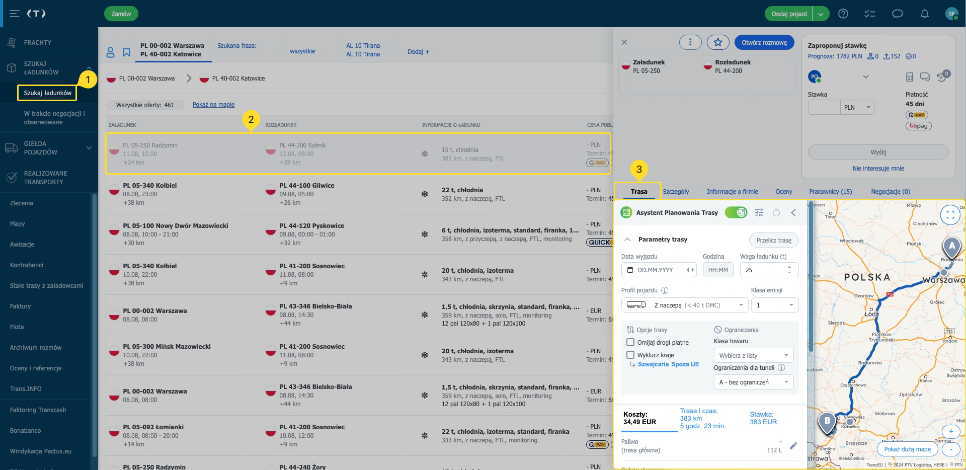
Task: Open the Klasa emisji dropdown
Action: point(775,305)
